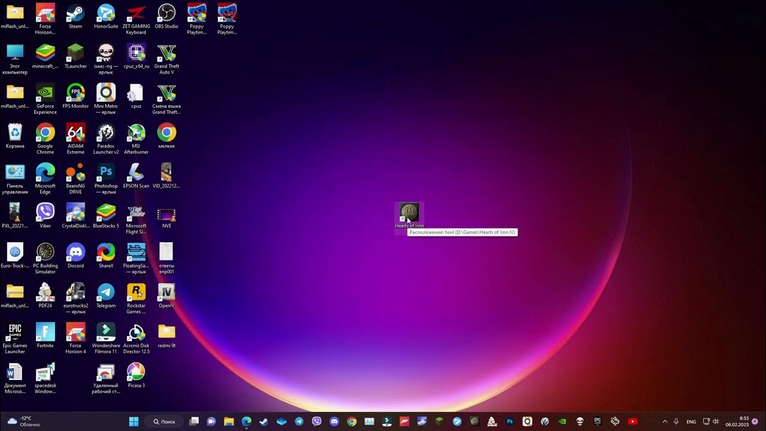Select the PC Building Simulator icon
The width and height of the screenshot is (766, 431).
point(45,259)
